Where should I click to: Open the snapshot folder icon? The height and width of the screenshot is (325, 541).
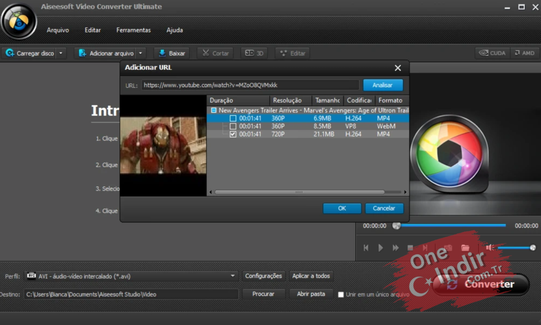(465, 248)
